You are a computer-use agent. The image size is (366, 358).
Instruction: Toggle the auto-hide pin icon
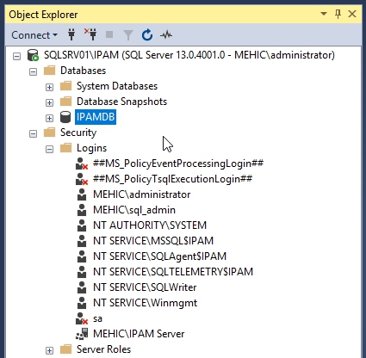(x=338, y=14)
